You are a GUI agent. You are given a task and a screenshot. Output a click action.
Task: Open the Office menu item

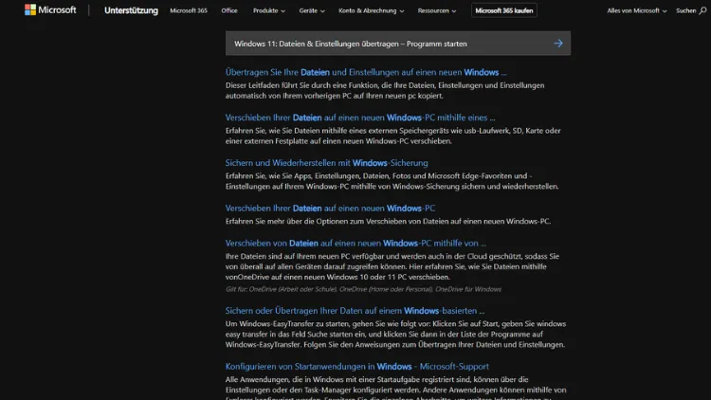pos(229,10)
